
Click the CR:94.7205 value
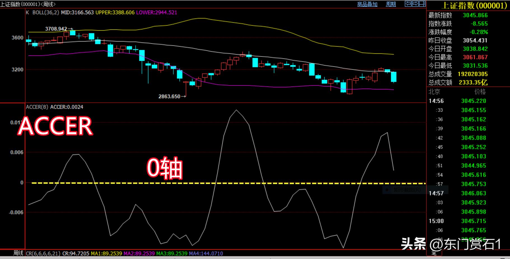[76, 253]
